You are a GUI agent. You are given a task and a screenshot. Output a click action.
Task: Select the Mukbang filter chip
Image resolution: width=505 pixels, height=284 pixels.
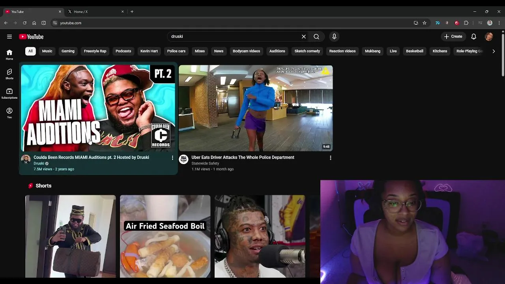[x=373, y=51]
